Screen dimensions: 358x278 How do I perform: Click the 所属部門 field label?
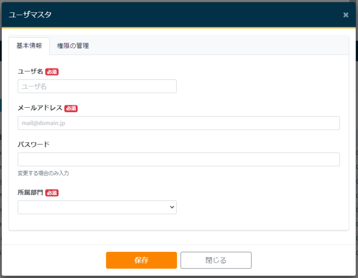[x=30, y=193]
